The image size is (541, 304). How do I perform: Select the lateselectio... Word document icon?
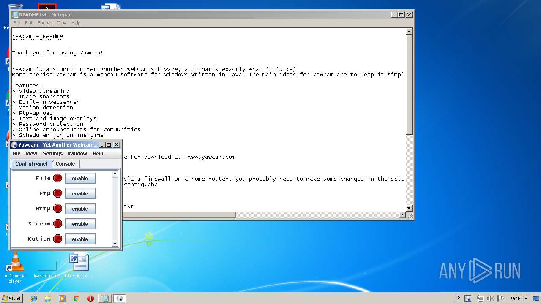pos(79,266)
